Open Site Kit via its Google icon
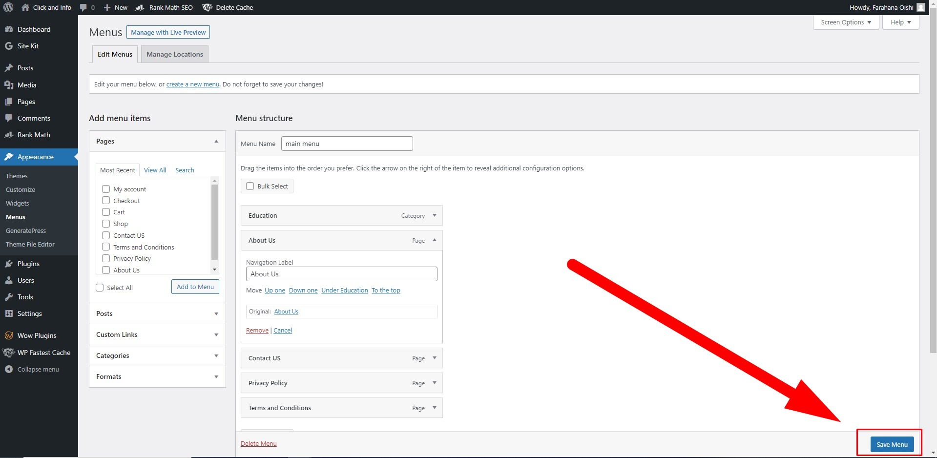Image resolution: width=937 pixels, height=458 pixels. coord(8,46)
